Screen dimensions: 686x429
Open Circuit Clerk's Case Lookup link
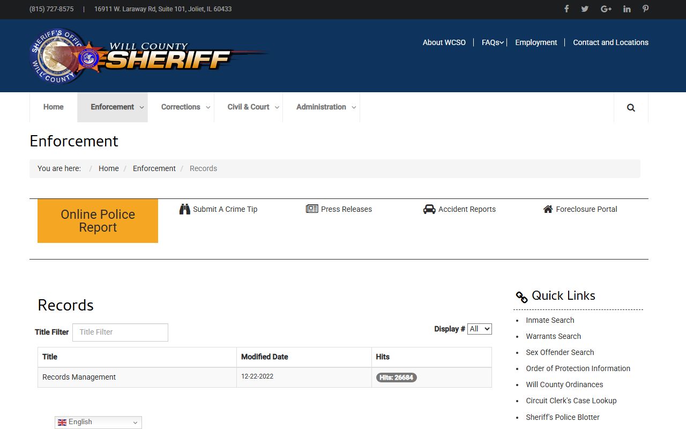click(571, 401)
